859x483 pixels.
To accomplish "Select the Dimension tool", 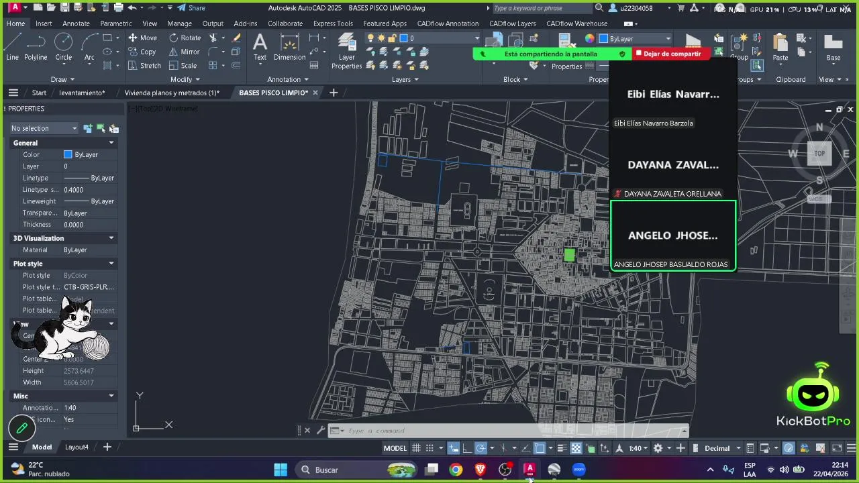I will [289, 47].
